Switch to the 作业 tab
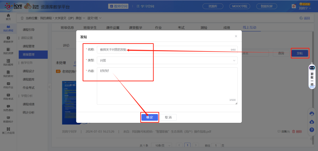Viewport: 318px width, 151px height. tap(158, 28)
